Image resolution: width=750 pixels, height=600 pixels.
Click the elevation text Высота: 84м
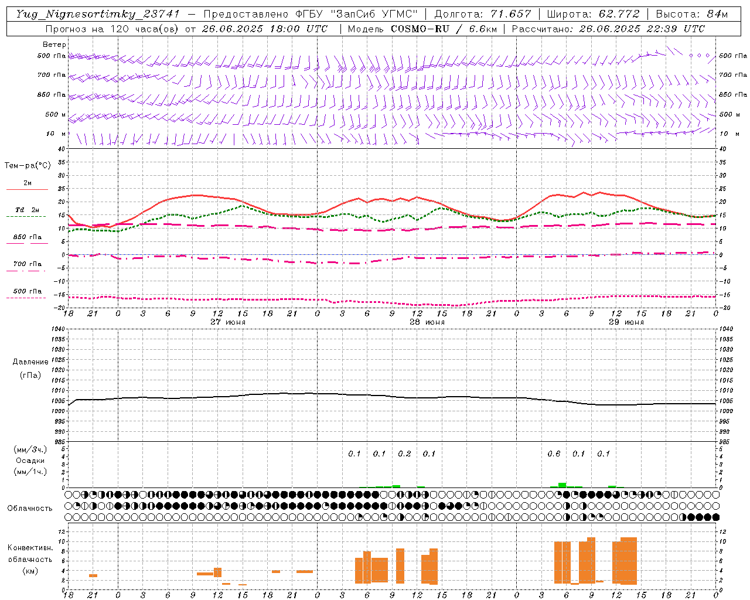click(692, 14)
